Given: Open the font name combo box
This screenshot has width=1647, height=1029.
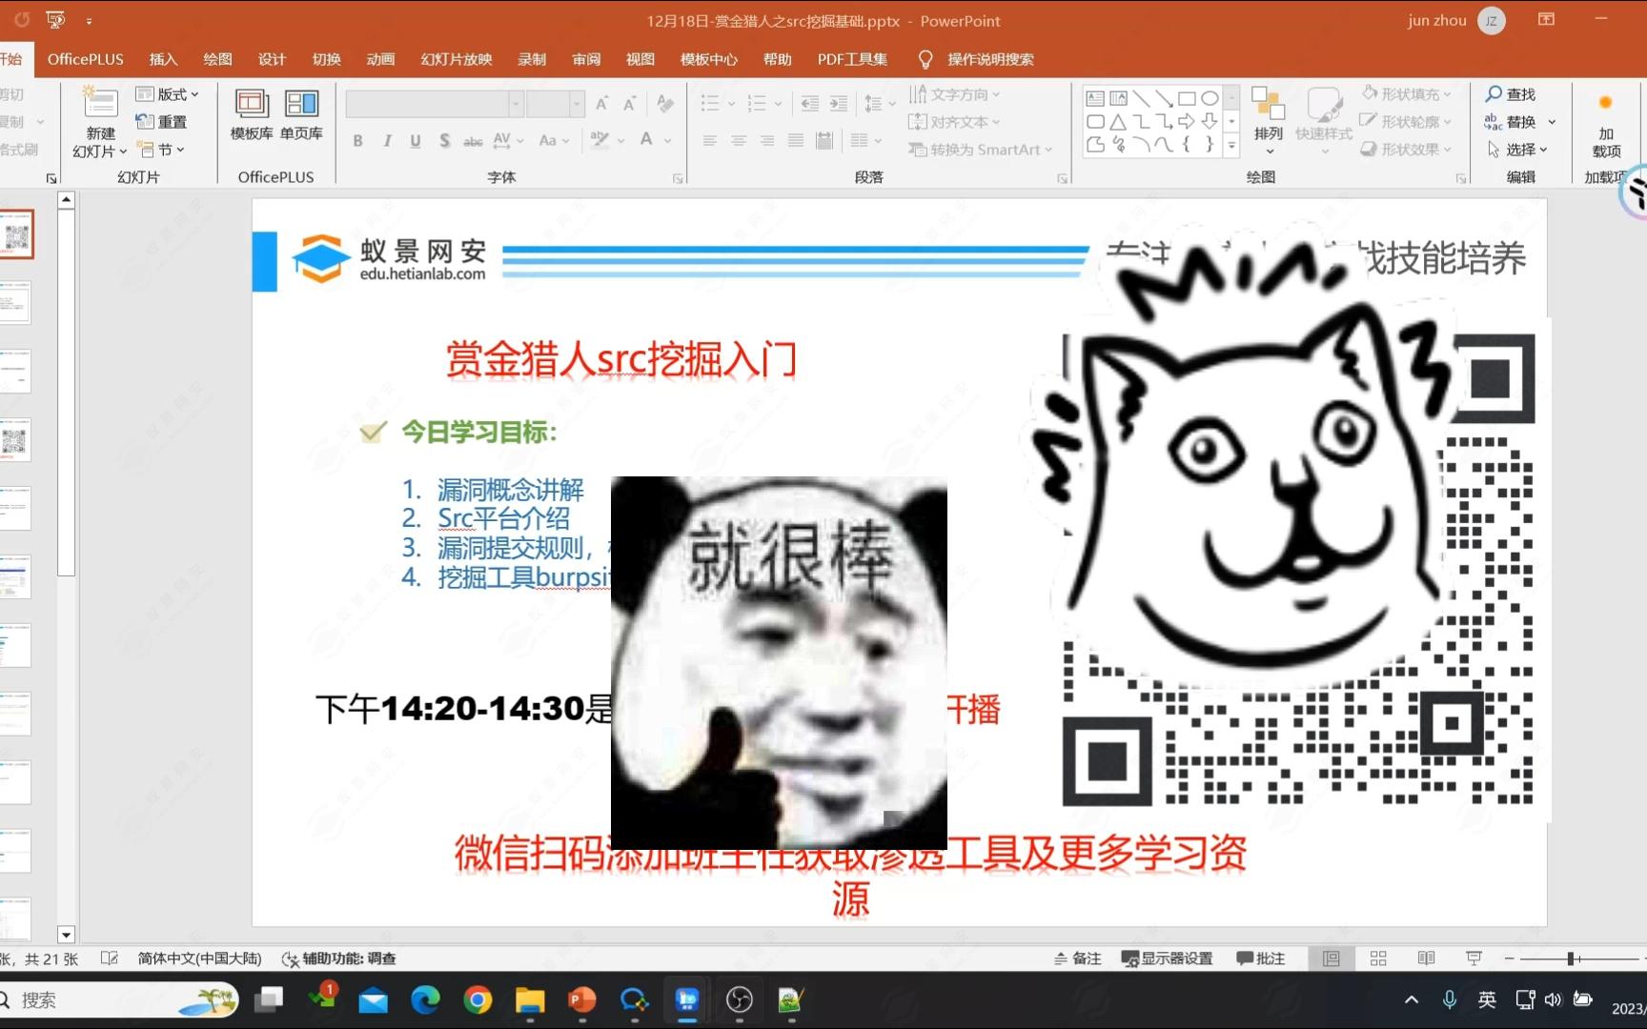Looking at the screenshot, I should [436, 103].
